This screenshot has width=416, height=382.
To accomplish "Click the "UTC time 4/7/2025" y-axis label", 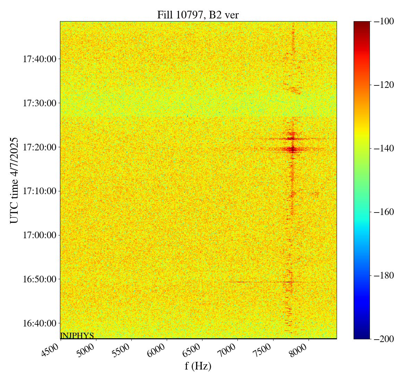I will tap(14, 180).
